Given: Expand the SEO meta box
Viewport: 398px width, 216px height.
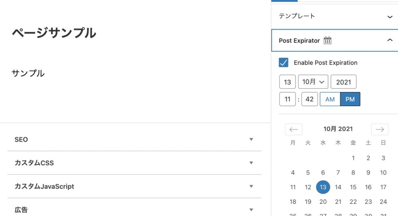Looking at the screenshot, I should pos(251,139).
